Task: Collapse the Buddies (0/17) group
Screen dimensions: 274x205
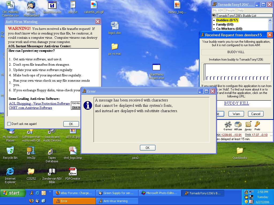Action: click(x=214, y=20)
